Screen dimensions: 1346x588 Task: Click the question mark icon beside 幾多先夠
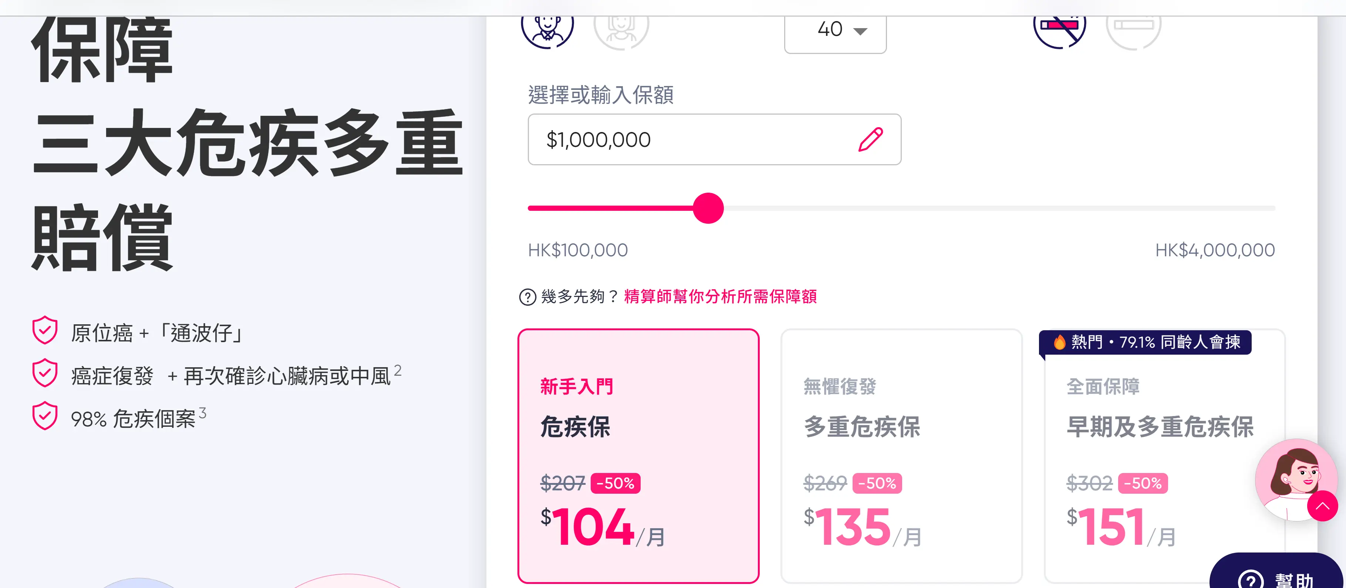click(x=528, y=297)
